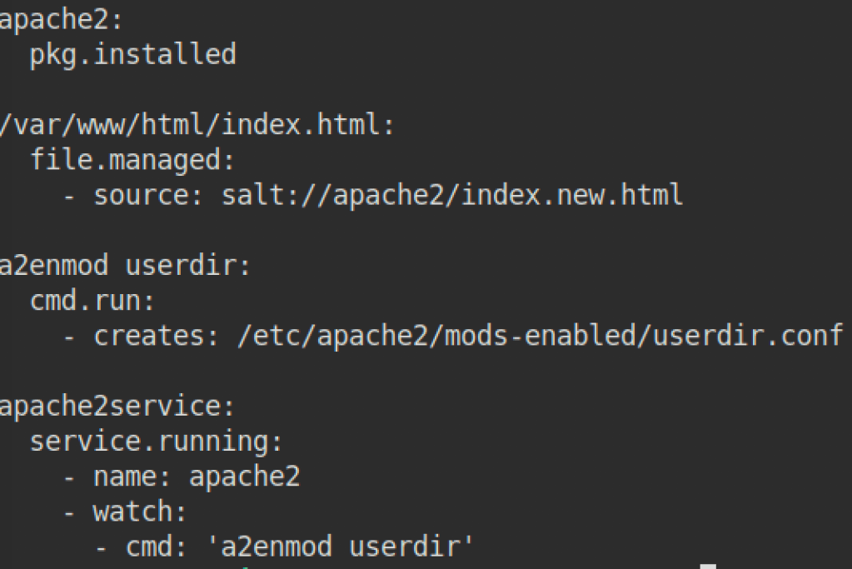Click the quoted 'a2enmod userdir' string
852x569 pixels.
[x=341, y=547]
